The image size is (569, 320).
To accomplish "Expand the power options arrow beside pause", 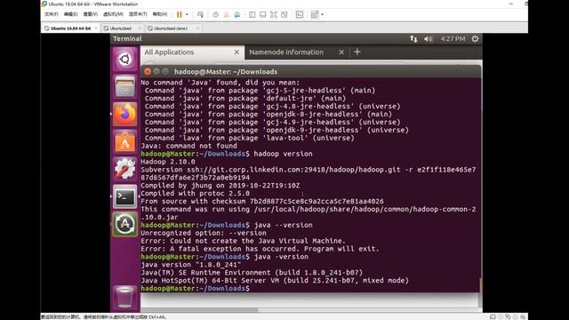I will (x=187, y=14).
